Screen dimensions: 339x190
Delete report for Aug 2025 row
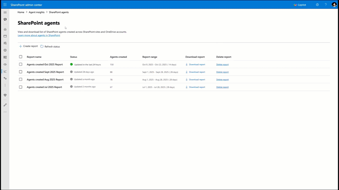[x=222, y=80]
